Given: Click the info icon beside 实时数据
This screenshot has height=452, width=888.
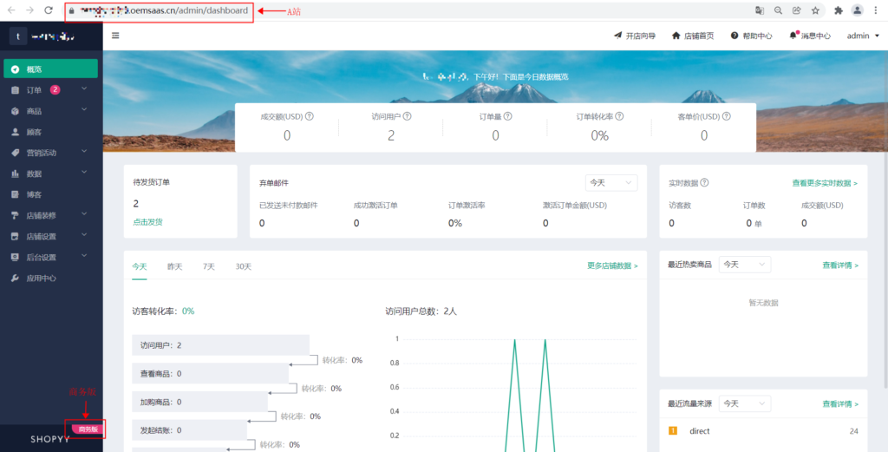Looking at the screenshot, I should tap(704, 183).
